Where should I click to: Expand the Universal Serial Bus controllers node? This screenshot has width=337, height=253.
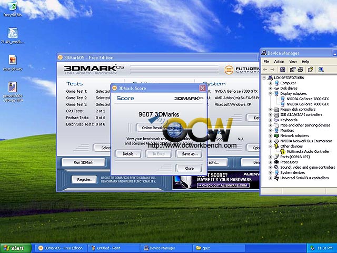[x=270, y=178]
